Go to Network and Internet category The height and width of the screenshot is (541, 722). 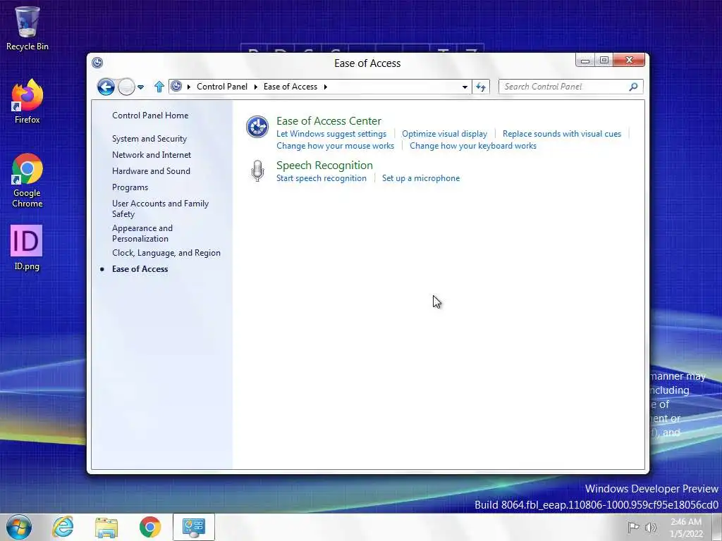(x=152, y=155)
